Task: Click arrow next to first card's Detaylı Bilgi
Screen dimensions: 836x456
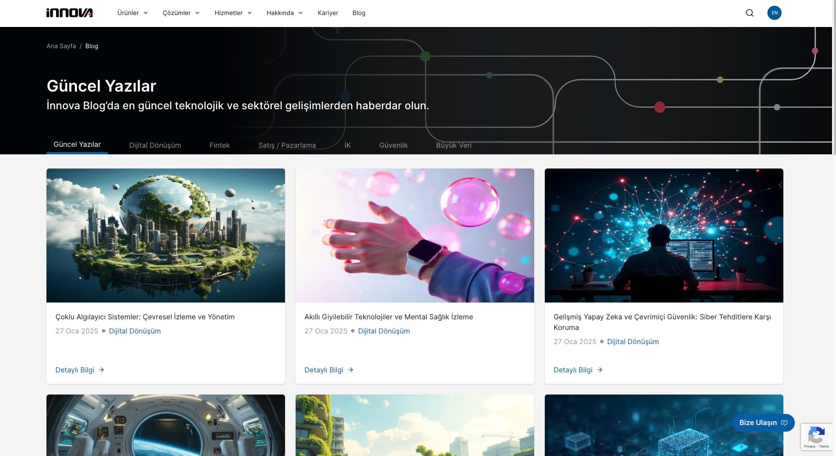Action: click(x=101, y=370)
